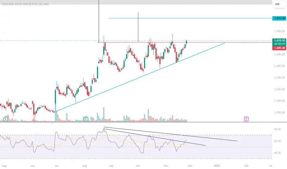Click the Aug label on time axis
The height and width of the screenshot is (169, 287).
[x=85, y=166]
